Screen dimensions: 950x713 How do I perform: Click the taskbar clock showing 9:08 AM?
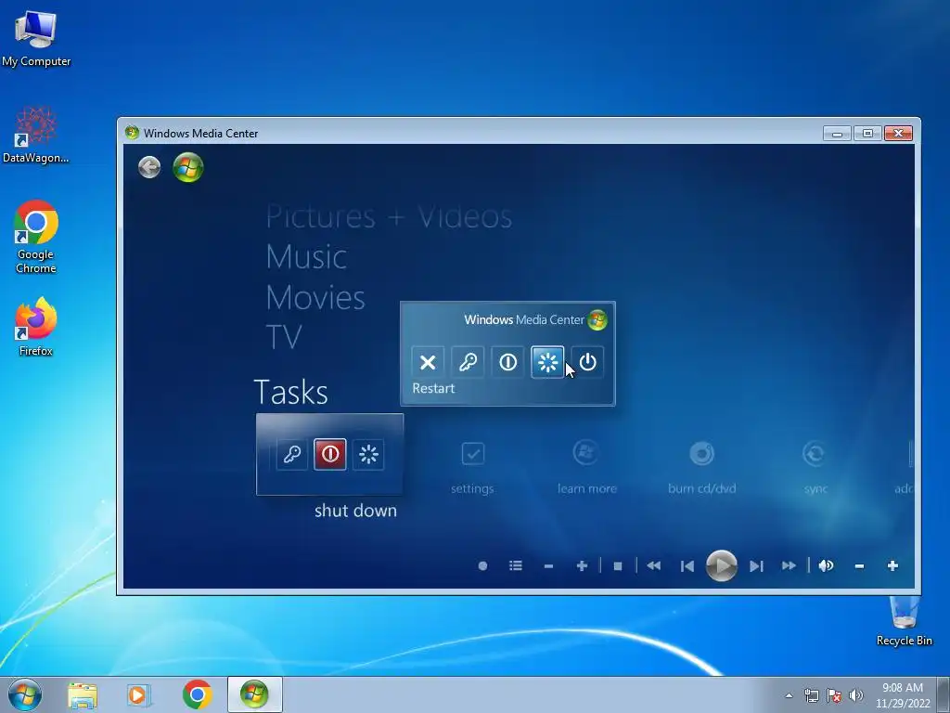(x=903, y=695)
